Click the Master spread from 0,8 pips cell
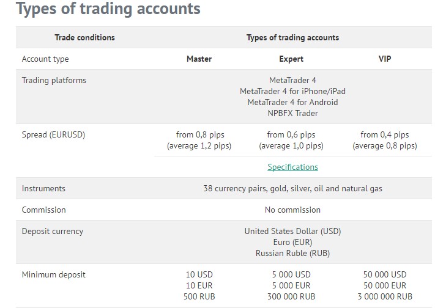Screen dimensions: 435x308 pos(199,141)
